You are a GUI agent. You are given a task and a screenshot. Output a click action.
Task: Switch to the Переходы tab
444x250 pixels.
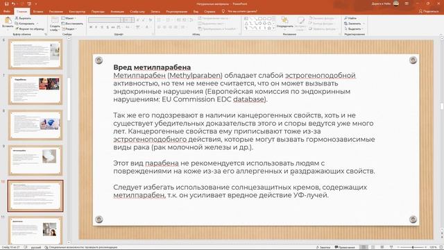point(98,12)
